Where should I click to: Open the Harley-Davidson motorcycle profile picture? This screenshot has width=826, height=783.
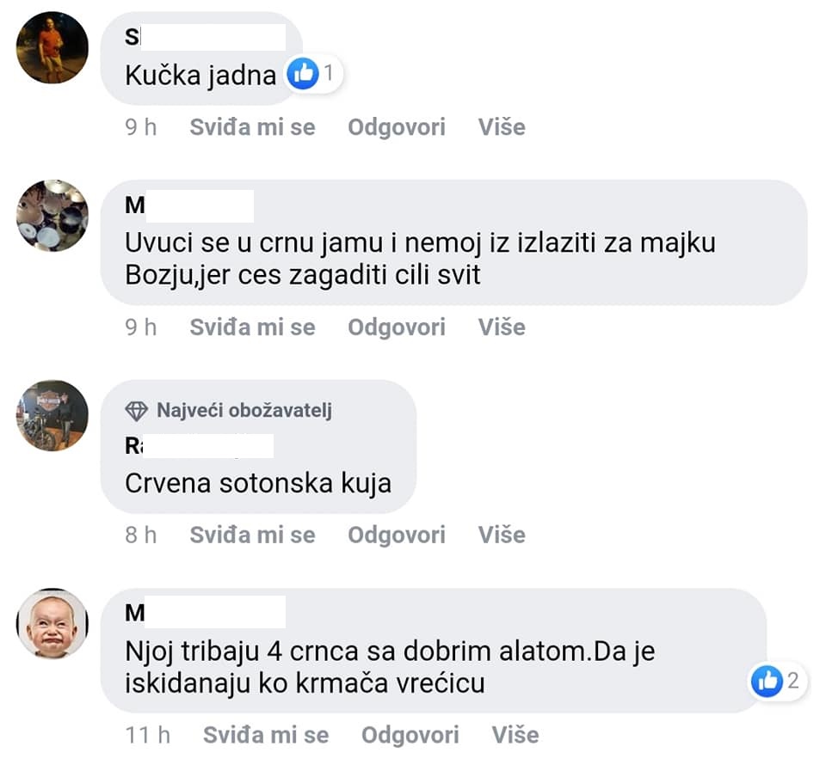(x=52, y=415)
